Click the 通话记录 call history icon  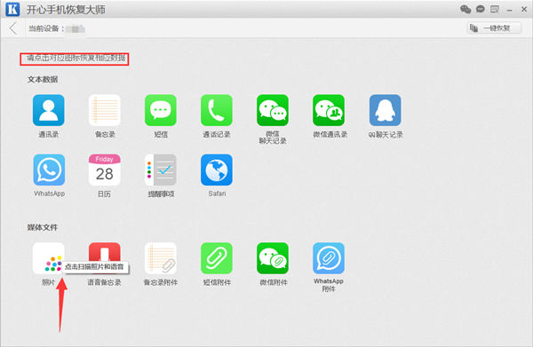pyautogui.click(x=217, y=110)
